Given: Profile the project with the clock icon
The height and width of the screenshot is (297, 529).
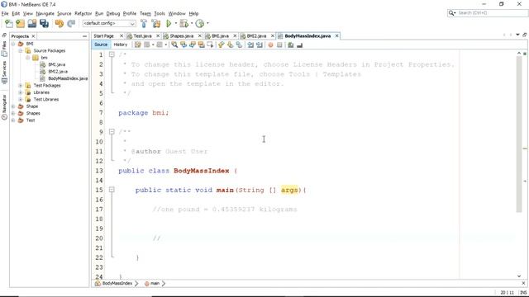Looking at the screenshot, I should pyautogui.click(x=200, y=24).
